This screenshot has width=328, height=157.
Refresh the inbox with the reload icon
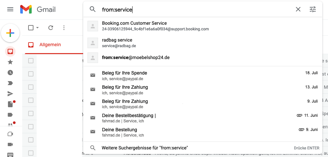pyautogui.click(x=51, y=27)
